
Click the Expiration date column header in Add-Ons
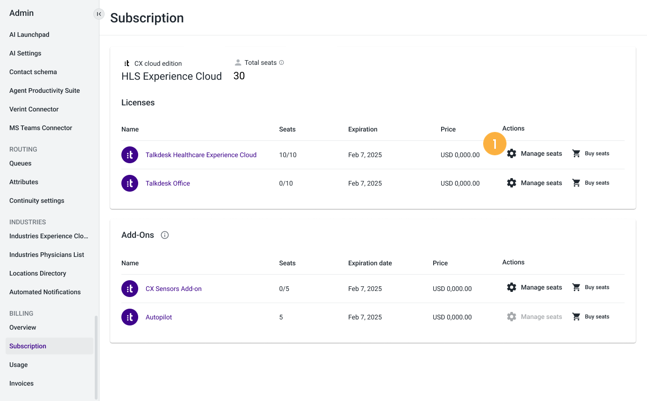click(x=370, y=263)
